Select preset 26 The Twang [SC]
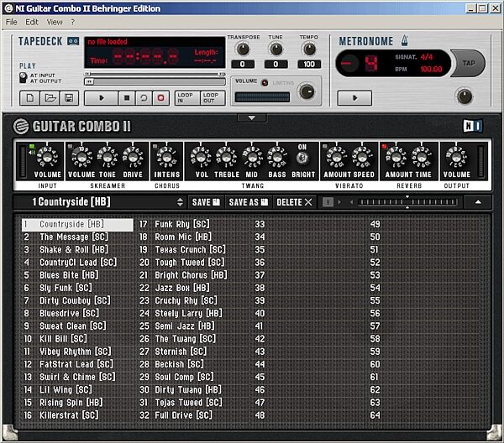Image resolution: width=504 pixels, height=443 pixels. point(193,339)
